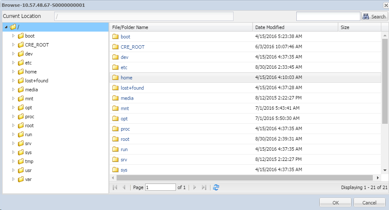Viewport: 389px width, 210px height.
Task: Click the tree folder icon for var
Action: pos(21,179)
